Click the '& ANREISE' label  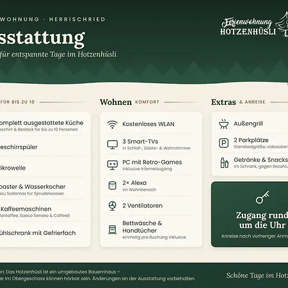point(252,102)
